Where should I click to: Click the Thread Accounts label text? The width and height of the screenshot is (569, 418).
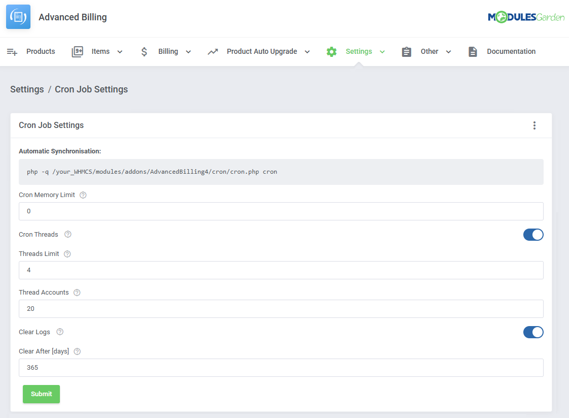44,293
